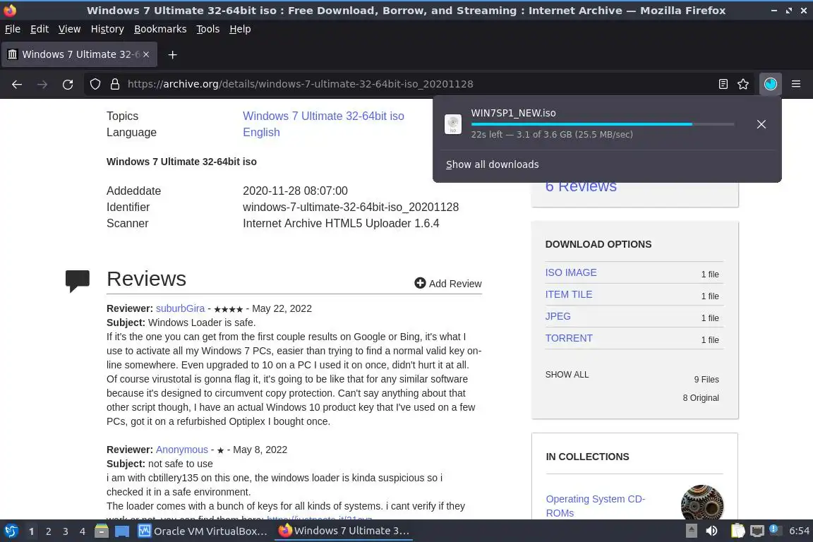Screen dimensions: 813x542
Task: Choose the JPEG download option
Action: (558, 316)
